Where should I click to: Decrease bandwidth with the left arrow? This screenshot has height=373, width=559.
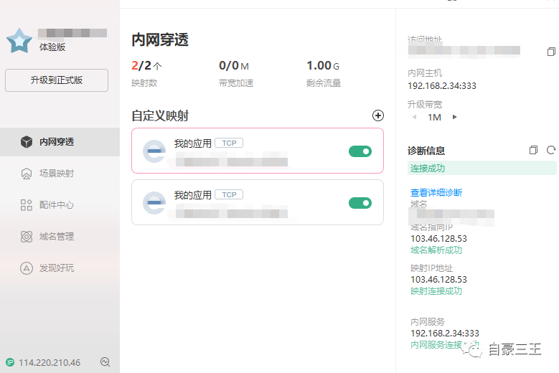click(413, 117)
